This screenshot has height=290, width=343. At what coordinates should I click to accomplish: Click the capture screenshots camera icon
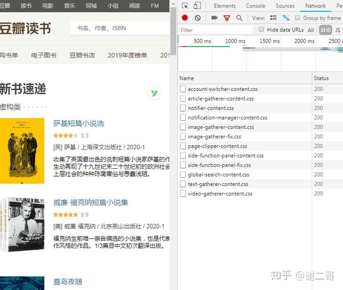214,18
